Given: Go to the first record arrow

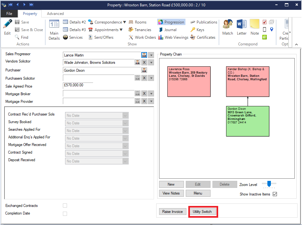Looking at the screenshot, I should pyautogui.click(x=10, y=5).
